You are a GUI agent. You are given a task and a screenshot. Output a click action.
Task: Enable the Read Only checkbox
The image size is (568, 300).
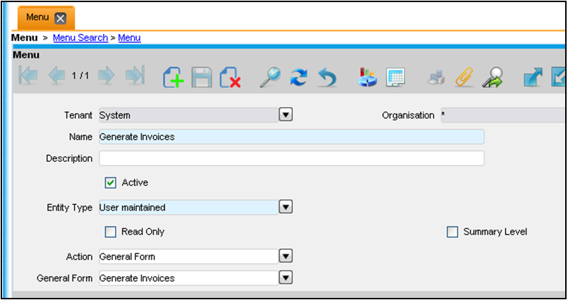[x=111, y=232]
